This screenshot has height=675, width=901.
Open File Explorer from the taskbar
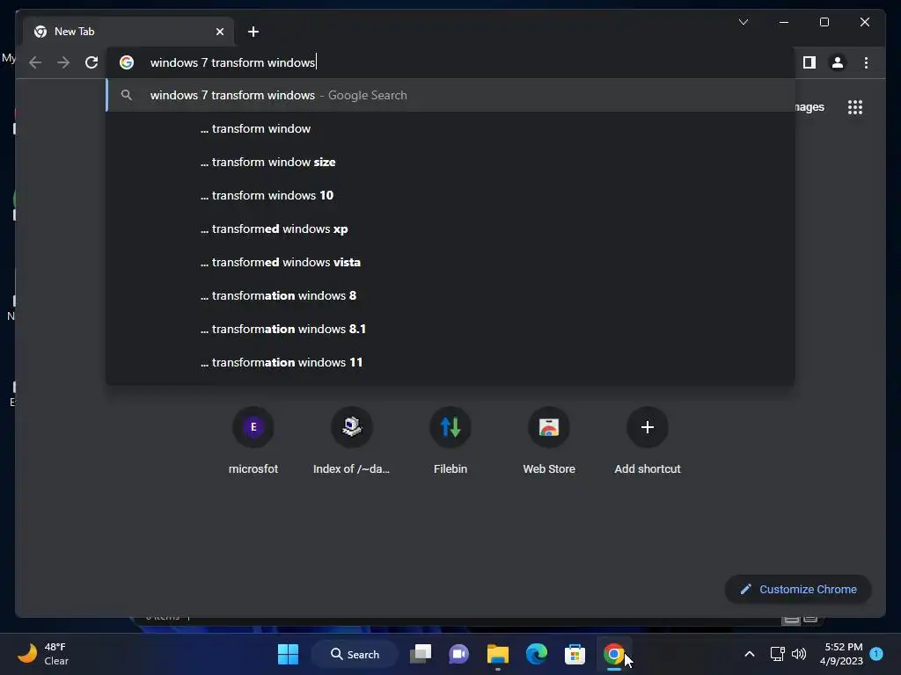pyautogui.click(x=498, y=654)
